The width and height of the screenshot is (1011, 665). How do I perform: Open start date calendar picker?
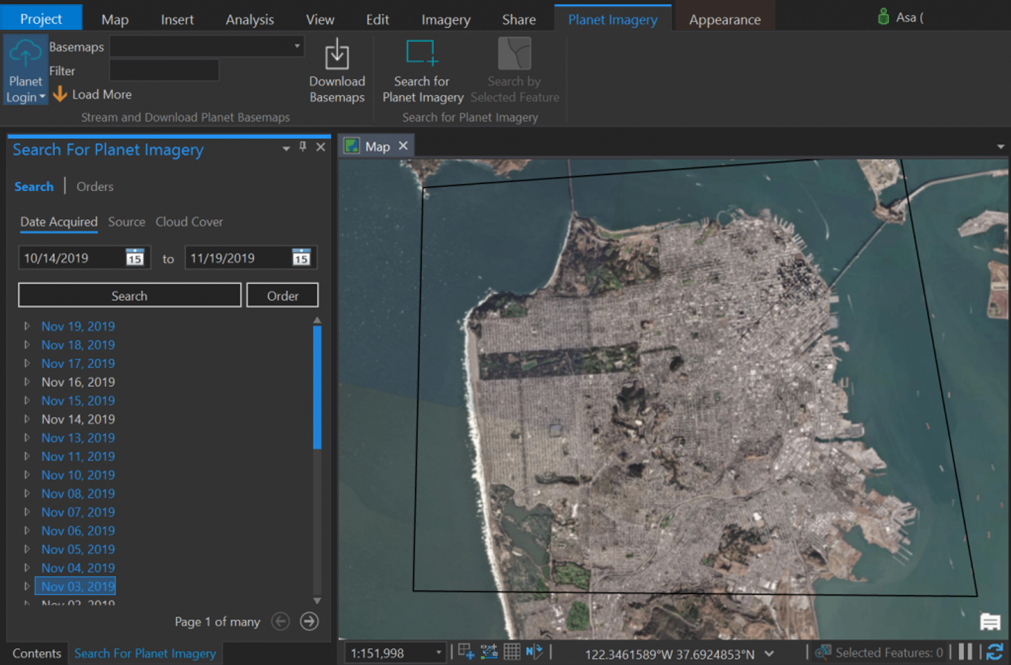tap(135, 257)
